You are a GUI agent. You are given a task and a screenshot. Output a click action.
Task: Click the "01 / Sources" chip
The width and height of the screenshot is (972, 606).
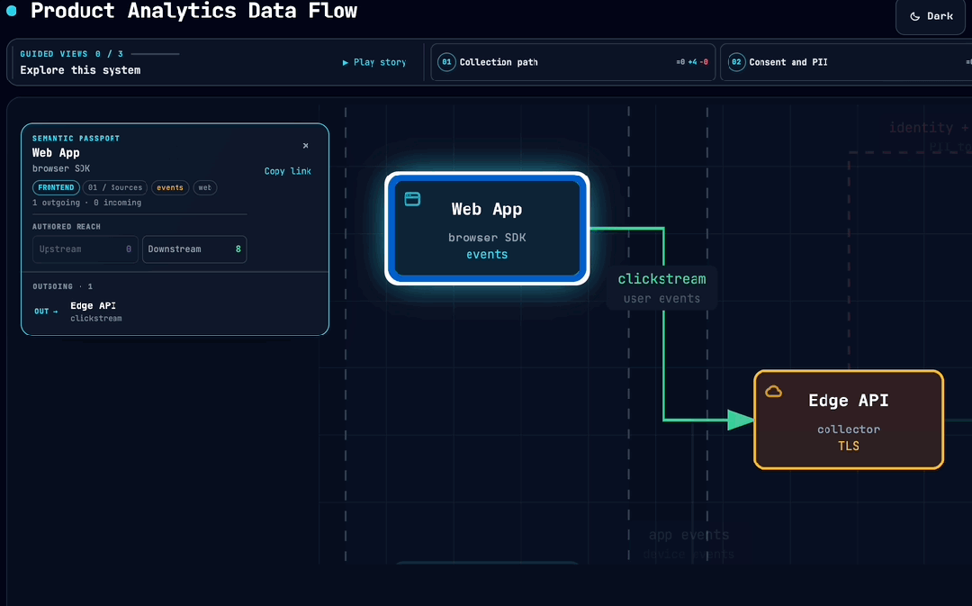click(114, 187)
